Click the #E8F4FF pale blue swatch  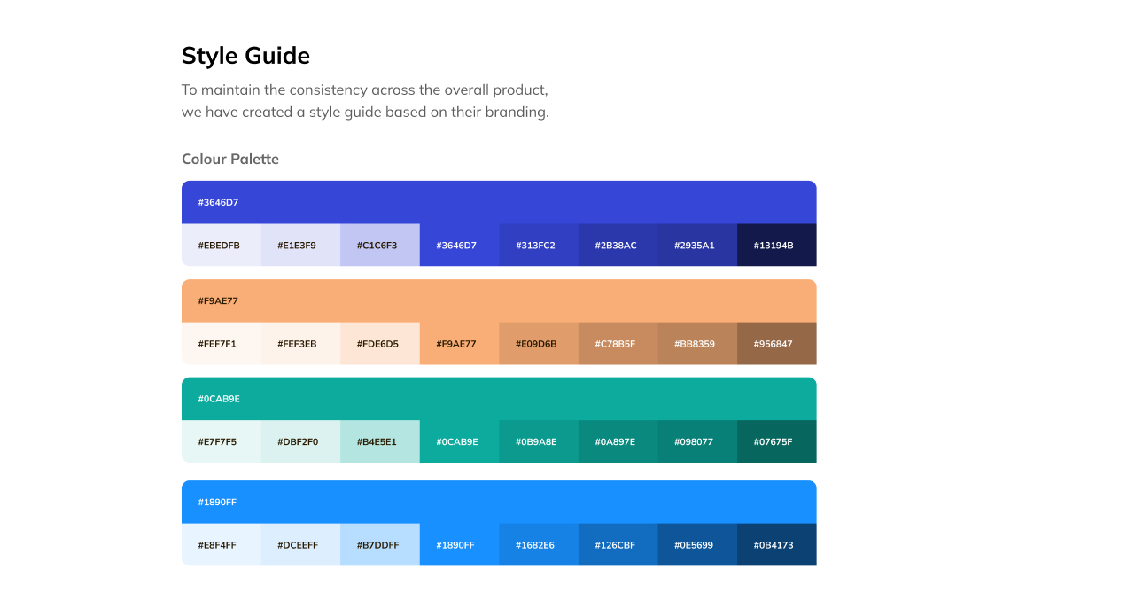[221, 545]
